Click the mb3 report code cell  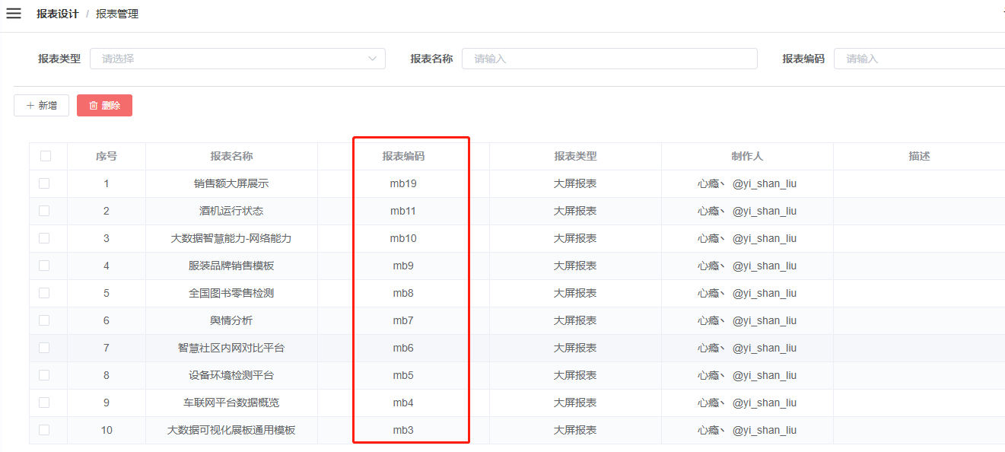[x=403, y=430]
